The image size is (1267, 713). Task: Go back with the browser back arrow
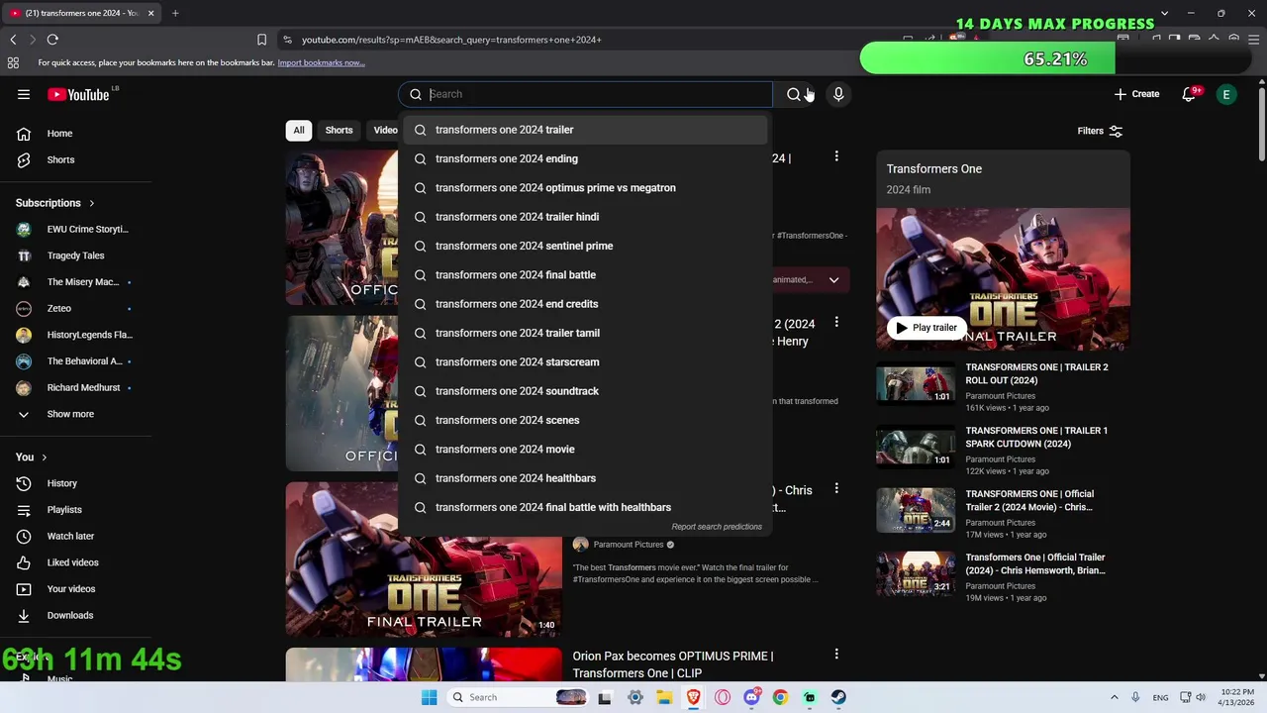[13, 40]
